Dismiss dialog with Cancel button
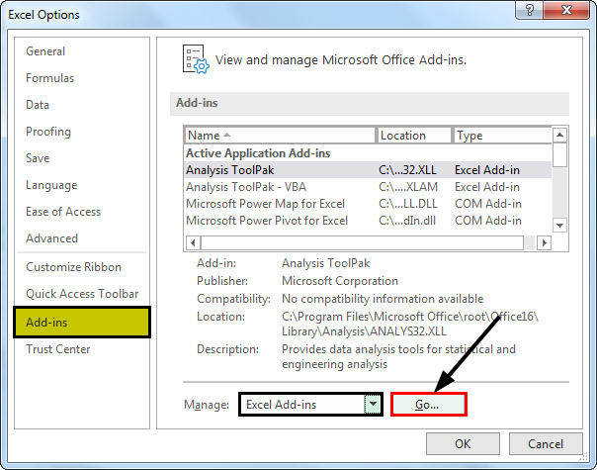 click(546, 443)
